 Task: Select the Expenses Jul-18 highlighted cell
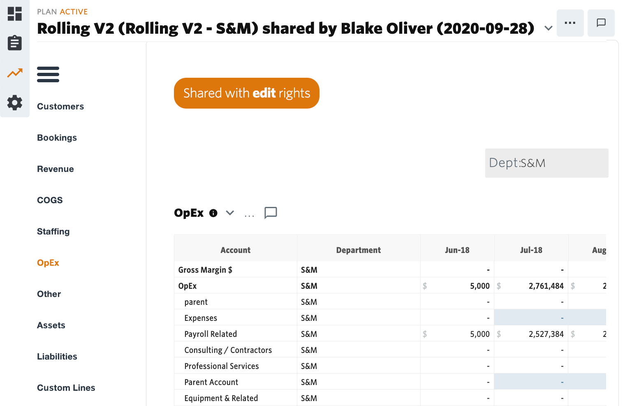[531, 318]
